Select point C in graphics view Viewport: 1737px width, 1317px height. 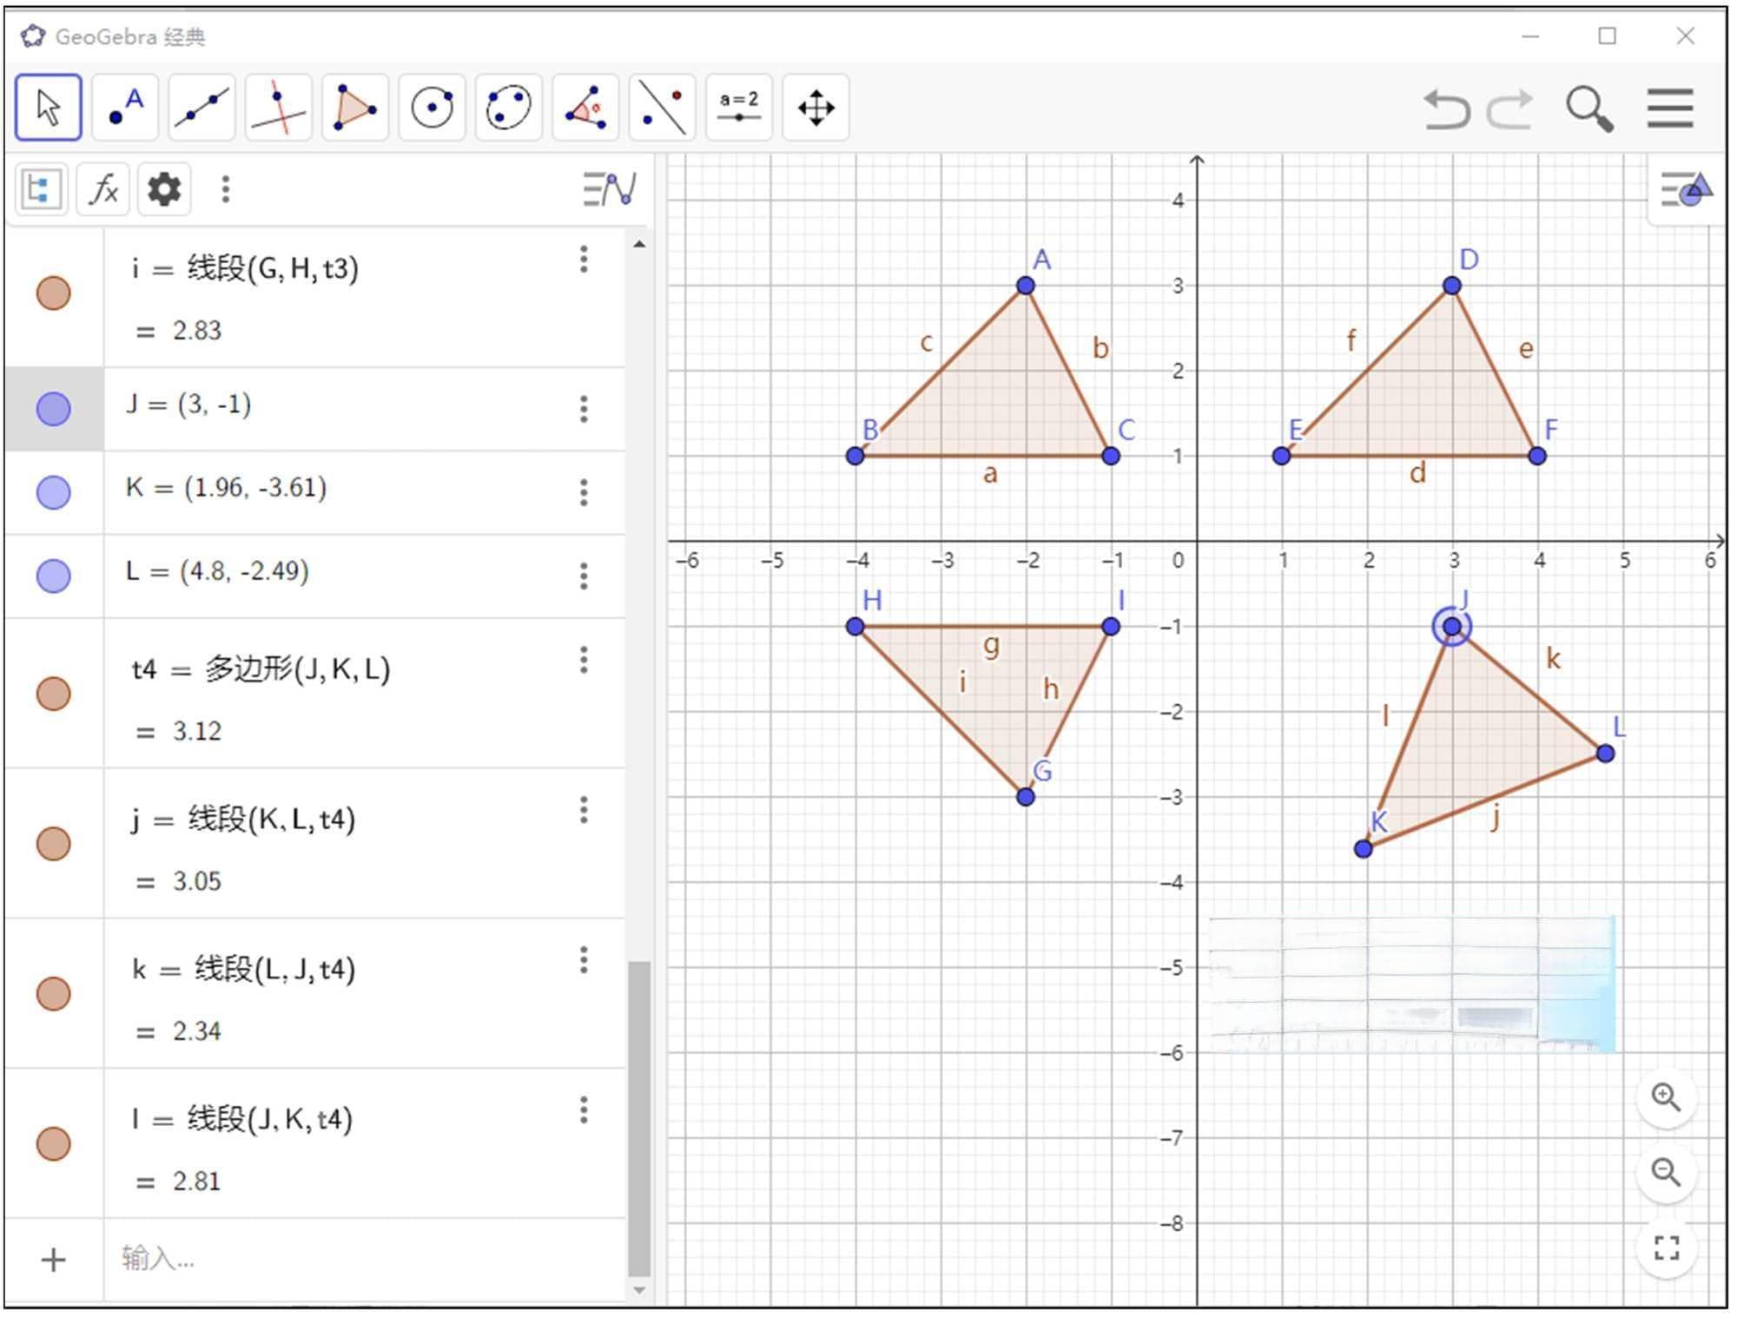click(1111, 456)
